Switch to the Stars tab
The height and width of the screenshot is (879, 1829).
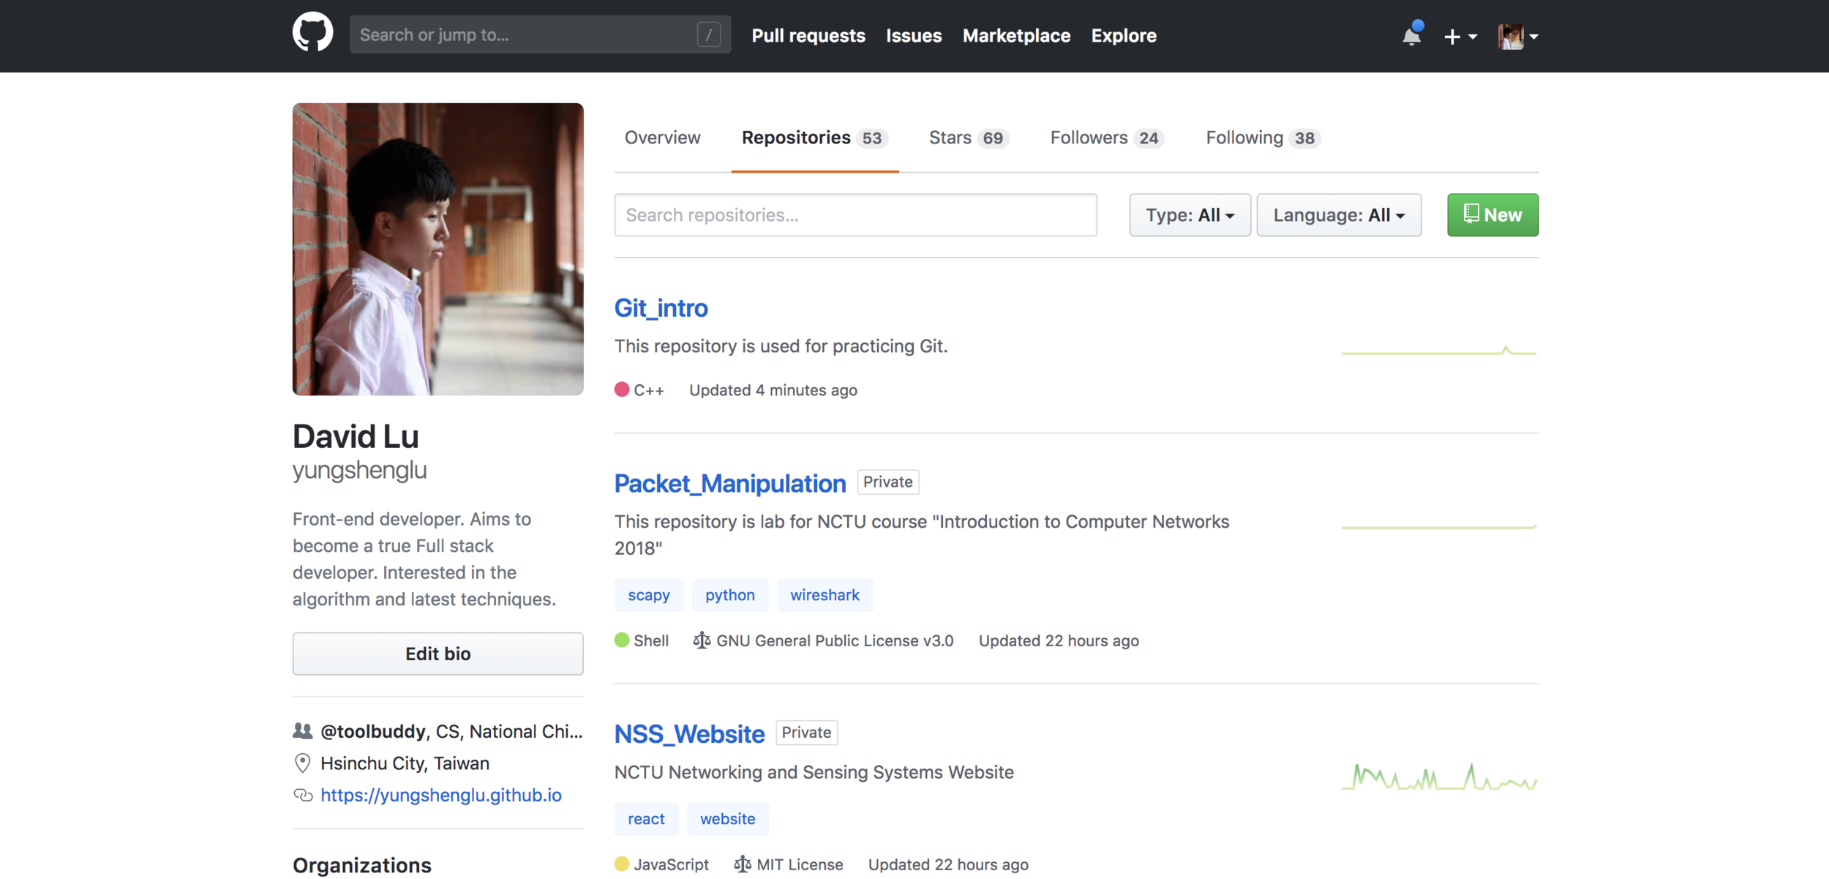point(967,138)
